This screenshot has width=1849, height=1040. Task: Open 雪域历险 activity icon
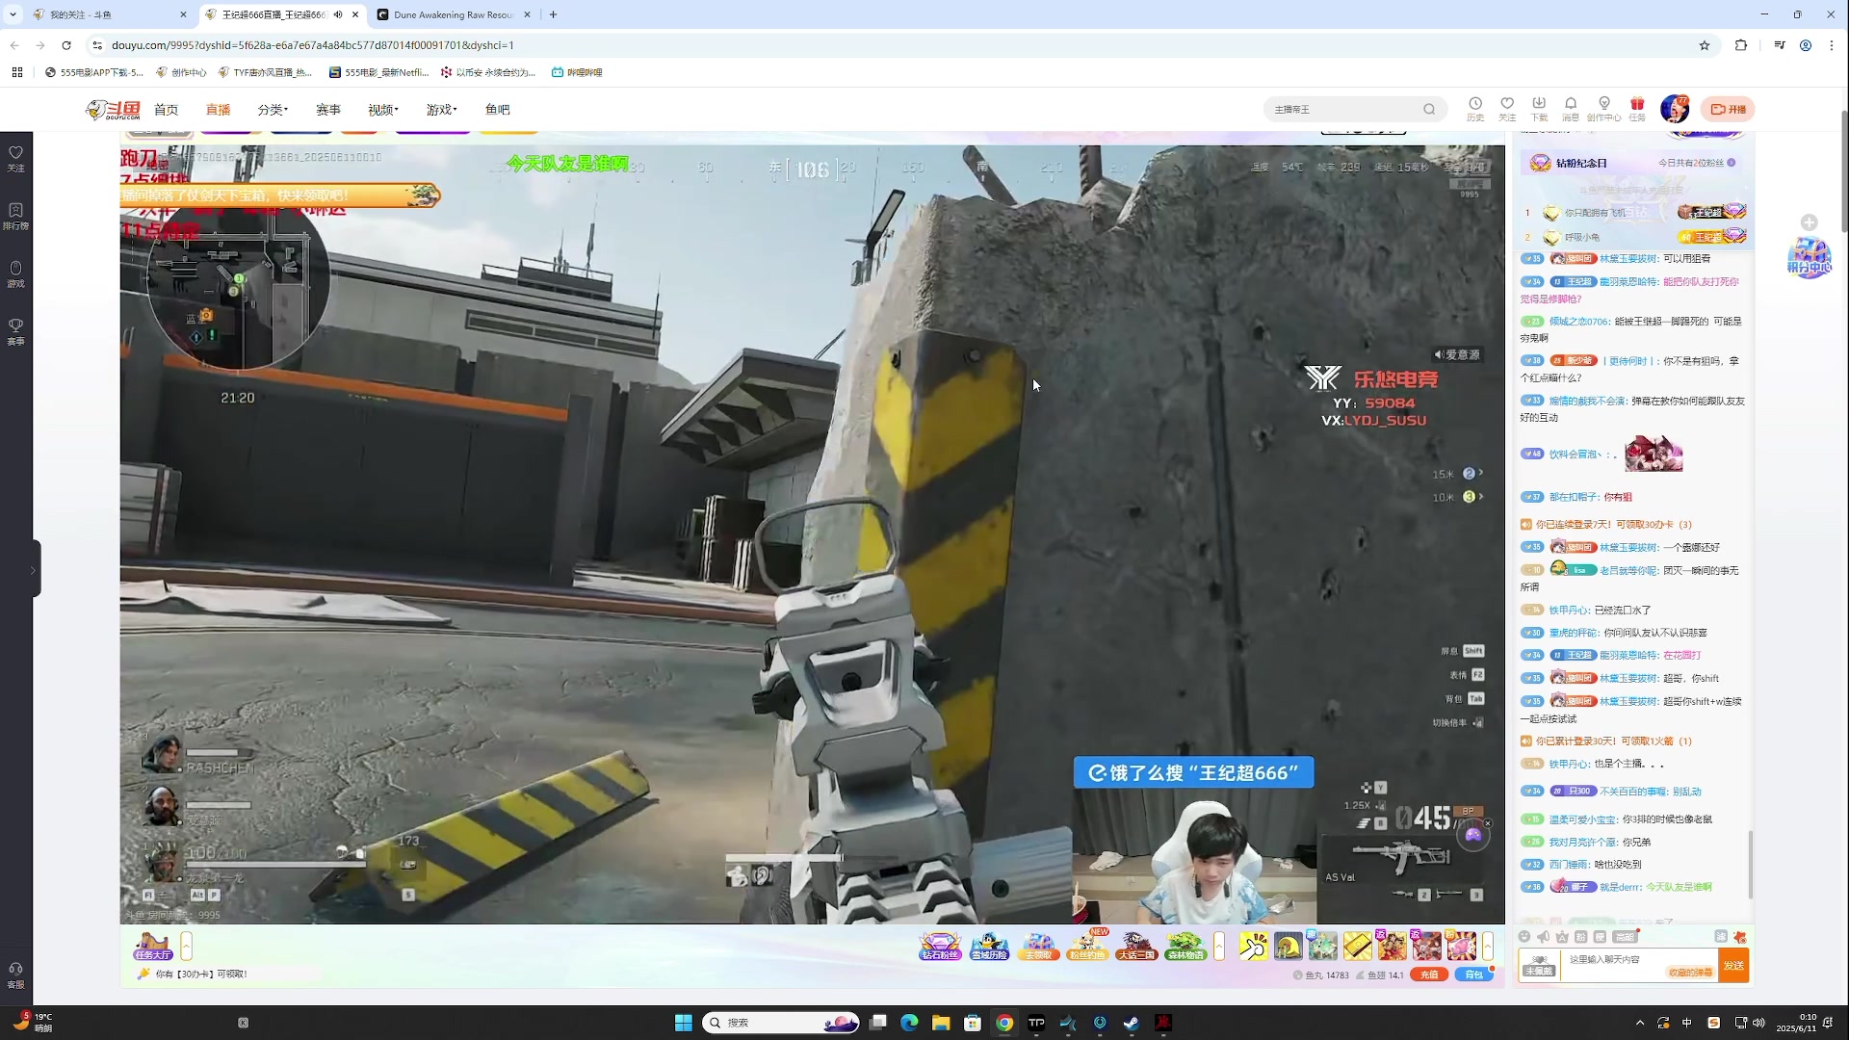click(989, 947)
